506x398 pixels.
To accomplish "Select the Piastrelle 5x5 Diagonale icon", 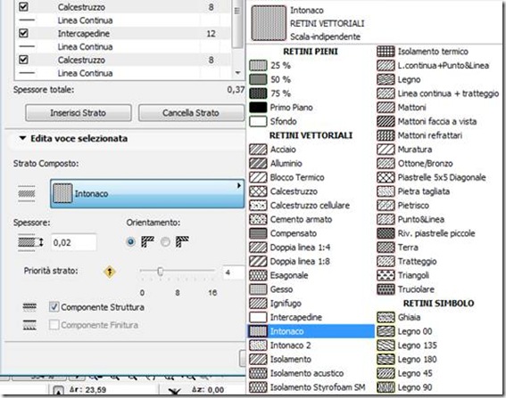I will pyautogui.click(x=386, y=177).
